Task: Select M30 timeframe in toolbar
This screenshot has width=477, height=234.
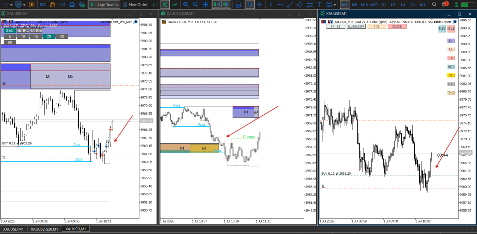Action: click(374, 5)
